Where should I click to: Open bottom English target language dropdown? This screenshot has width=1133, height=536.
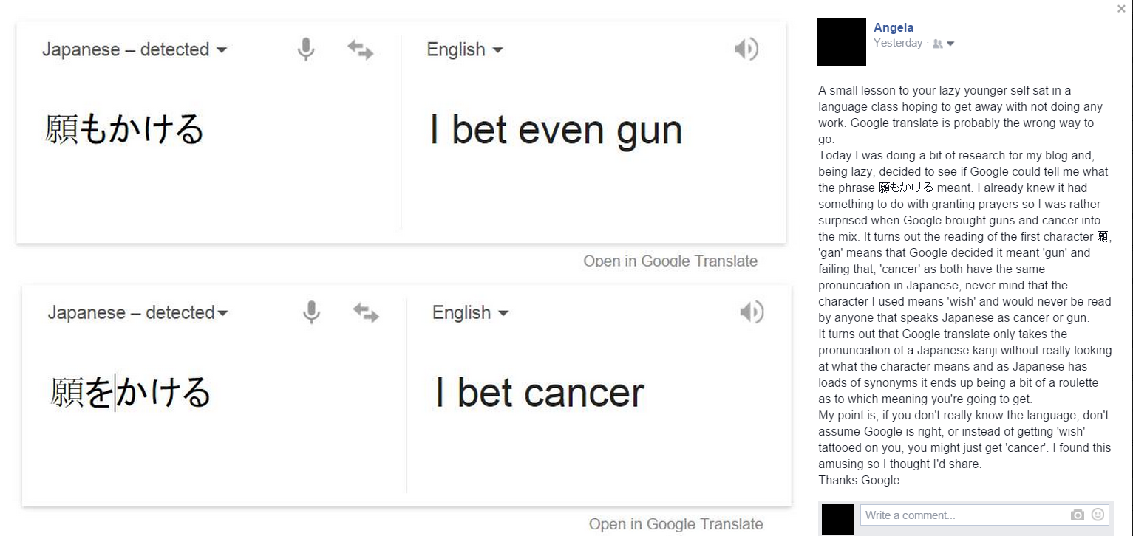471,312
